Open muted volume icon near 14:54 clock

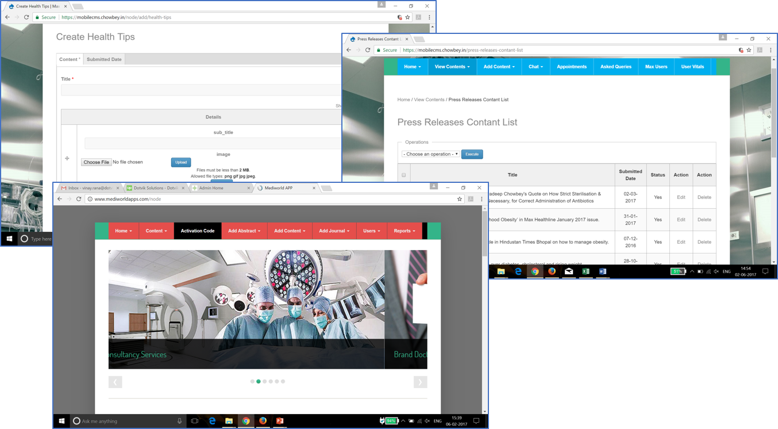pyautogui.click(x=717, y=271)
